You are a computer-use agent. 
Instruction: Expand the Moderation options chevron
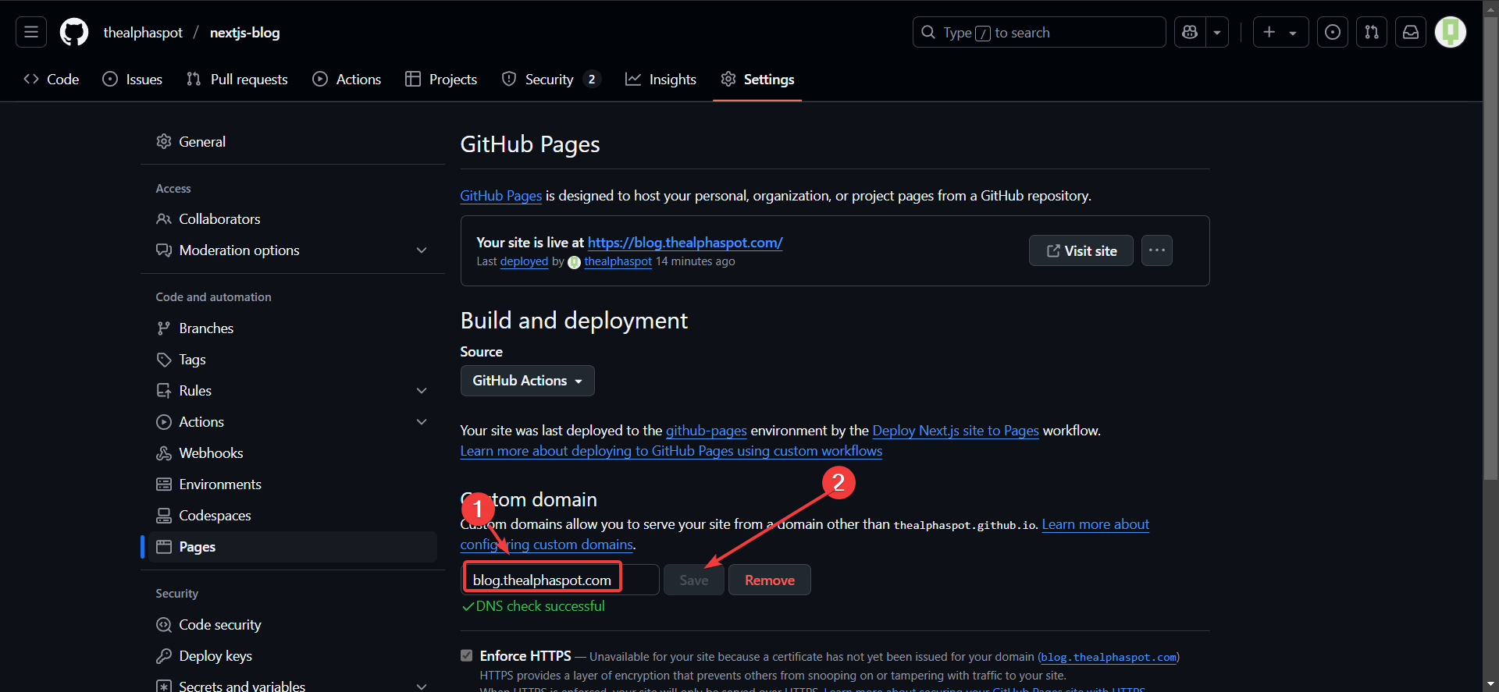coord(422,250)
